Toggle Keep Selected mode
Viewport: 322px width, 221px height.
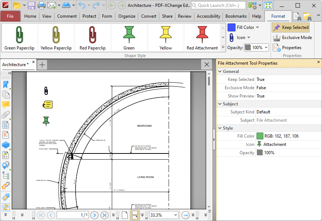pyautogui.click(x=291, y=27)
